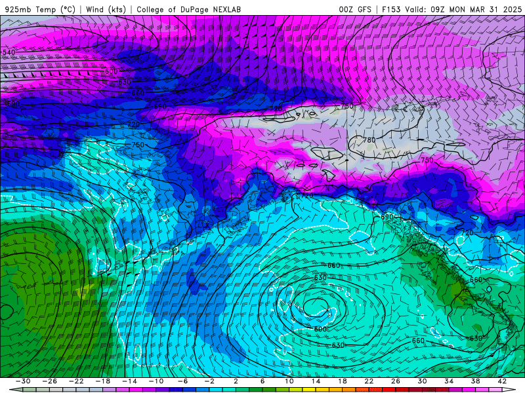Click the 'Wind (kts)' header label
Image resolution: width=525 pixels, height=393 pixels.
point(106,9)
